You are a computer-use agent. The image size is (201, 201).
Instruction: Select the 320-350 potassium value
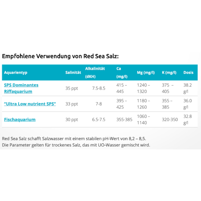170,119
